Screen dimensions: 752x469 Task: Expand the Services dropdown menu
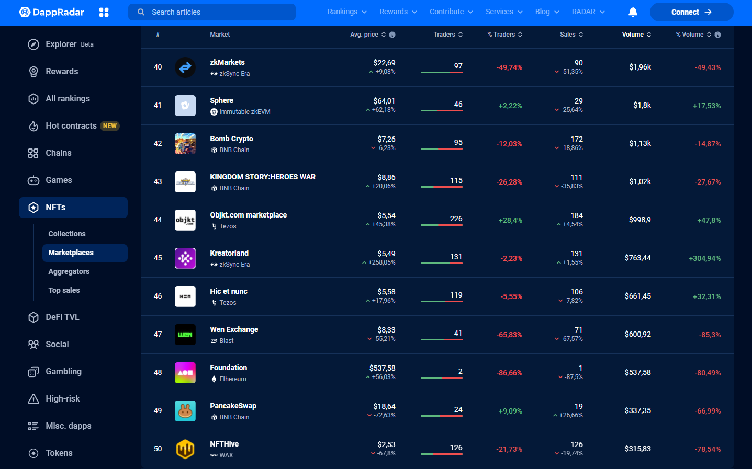coord(504,12)
